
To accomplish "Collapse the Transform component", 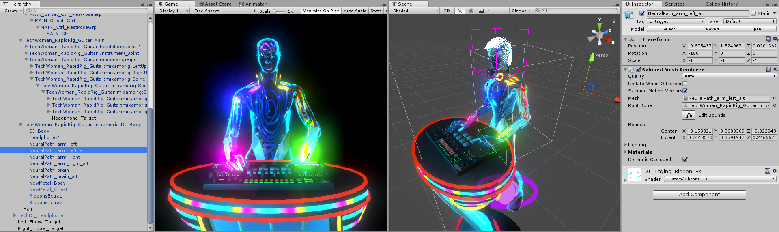I will [x=625, y=39].
